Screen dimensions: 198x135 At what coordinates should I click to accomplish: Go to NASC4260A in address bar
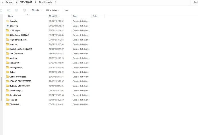click(26, 2)
